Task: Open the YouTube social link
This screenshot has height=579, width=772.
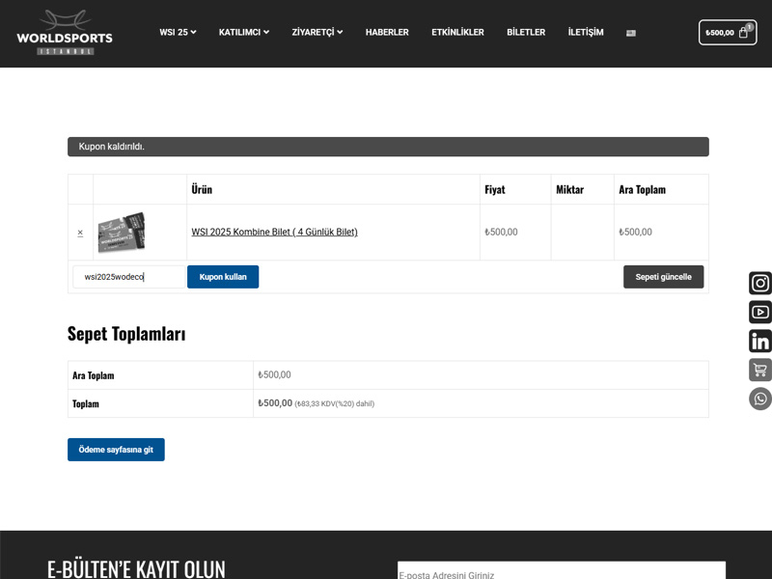Action: (760, 312)
